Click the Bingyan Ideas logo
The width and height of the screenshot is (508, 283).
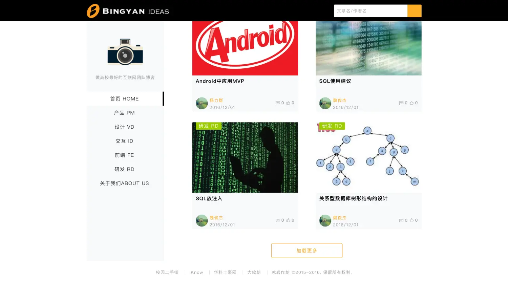[x=128, y=11]
